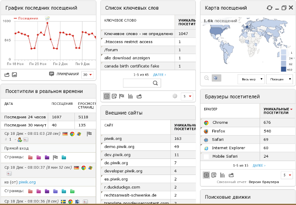This screenshot has width=296, height=205.
Task: Click the Chrome icon on the 08:00:37 visit
Action: (x=84, y=168)
